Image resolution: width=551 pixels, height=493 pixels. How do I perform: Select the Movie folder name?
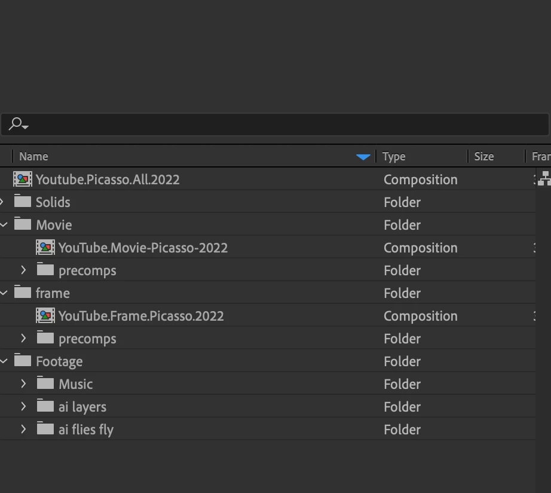(54, 225)
